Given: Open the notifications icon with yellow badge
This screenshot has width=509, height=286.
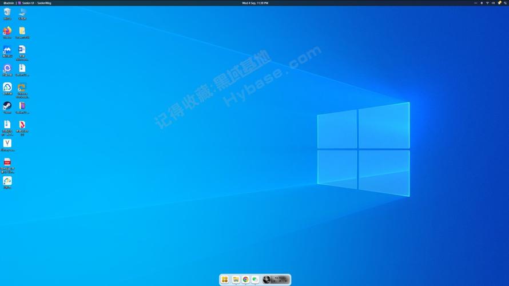Looking at the screenshot, I should pos(499,3).
